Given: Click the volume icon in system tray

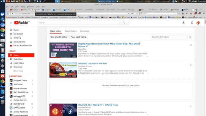Looking at the screenshot, I should 192,1.
